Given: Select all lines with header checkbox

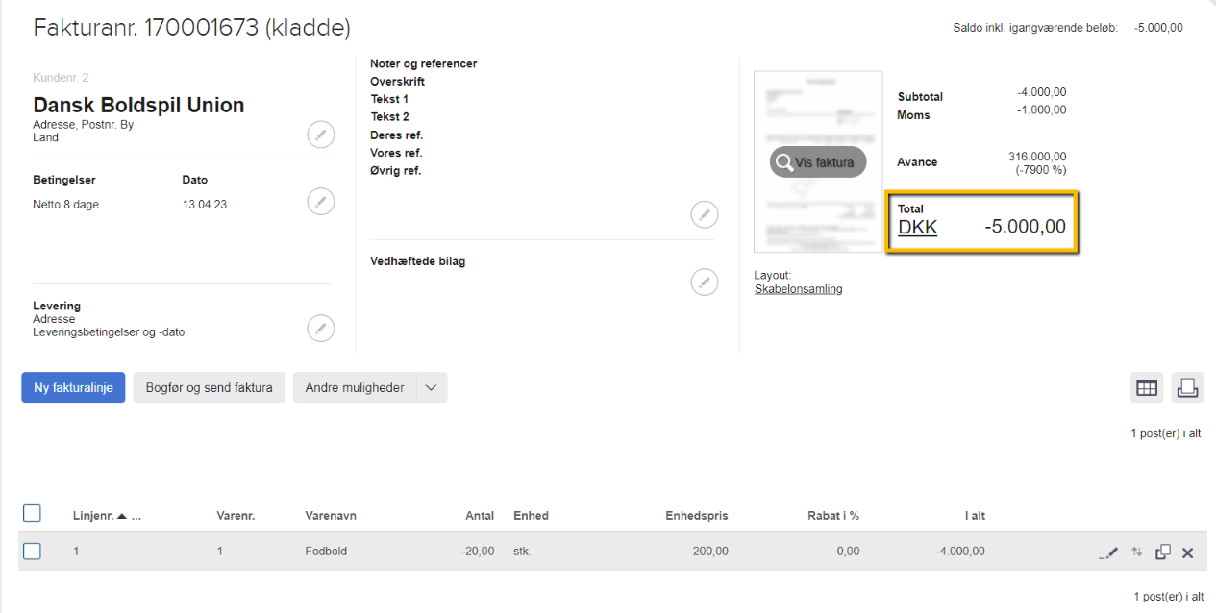Looking at the screenshot, I should pyautogui.click(x=32, y=514).
